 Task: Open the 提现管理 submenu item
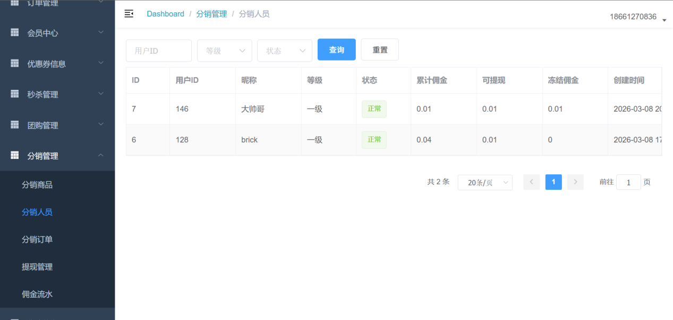37,267
